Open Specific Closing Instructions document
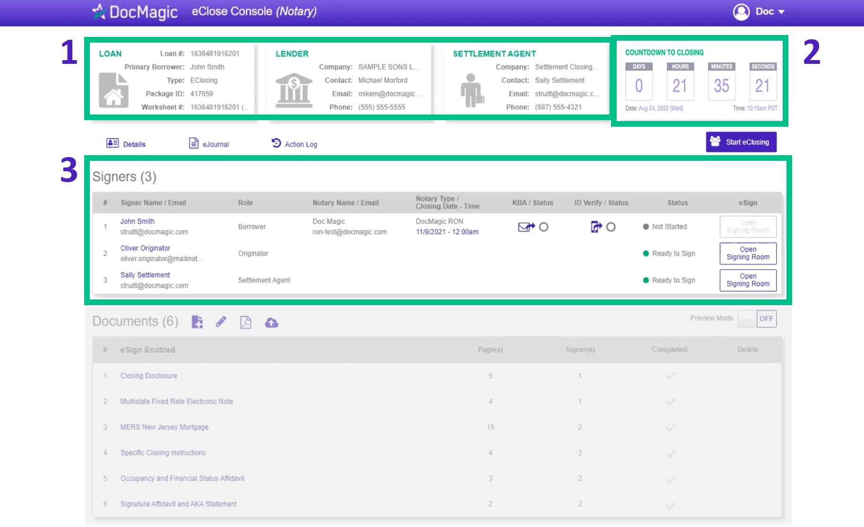Image resolution: width=864 pixels, height=527 pixels. tap(163, 453)
